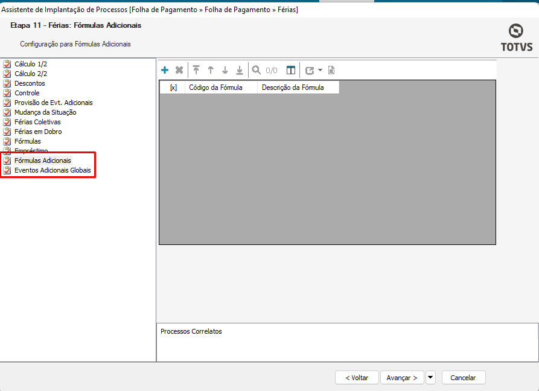Move row to bottom arrow icon
The height and width of the screenshot is (391, 539).
(240, 70)
